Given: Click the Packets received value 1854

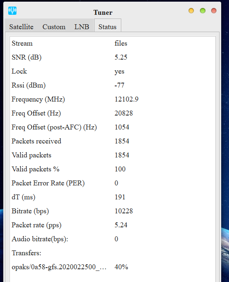Looking at the screenshot, I should (x=122, y=141).
